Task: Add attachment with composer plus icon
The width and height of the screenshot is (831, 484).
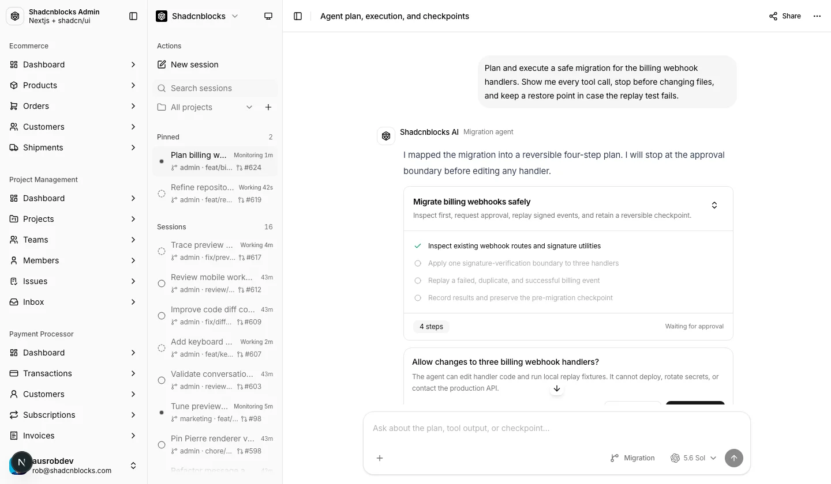Action: 380,458
